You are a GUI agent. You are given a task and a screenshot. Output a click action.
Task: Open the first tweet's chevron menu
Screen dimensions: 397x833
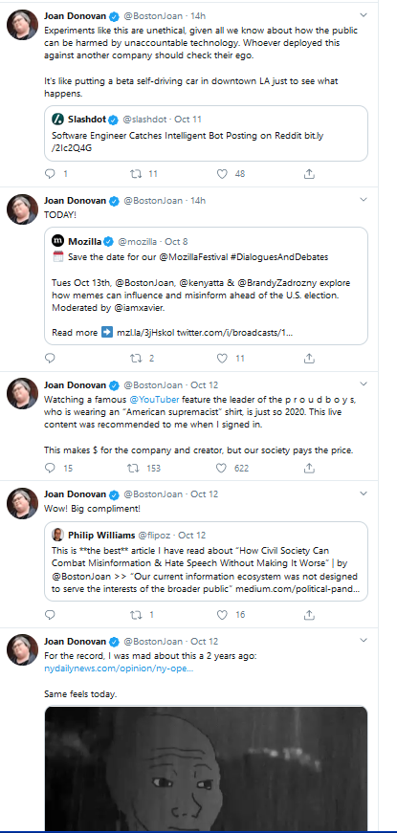[364, 15]
